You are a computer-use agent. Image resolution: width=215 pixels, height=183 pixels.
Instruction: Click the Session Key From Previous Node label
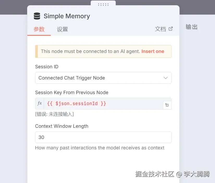click(x=72, y=93)
